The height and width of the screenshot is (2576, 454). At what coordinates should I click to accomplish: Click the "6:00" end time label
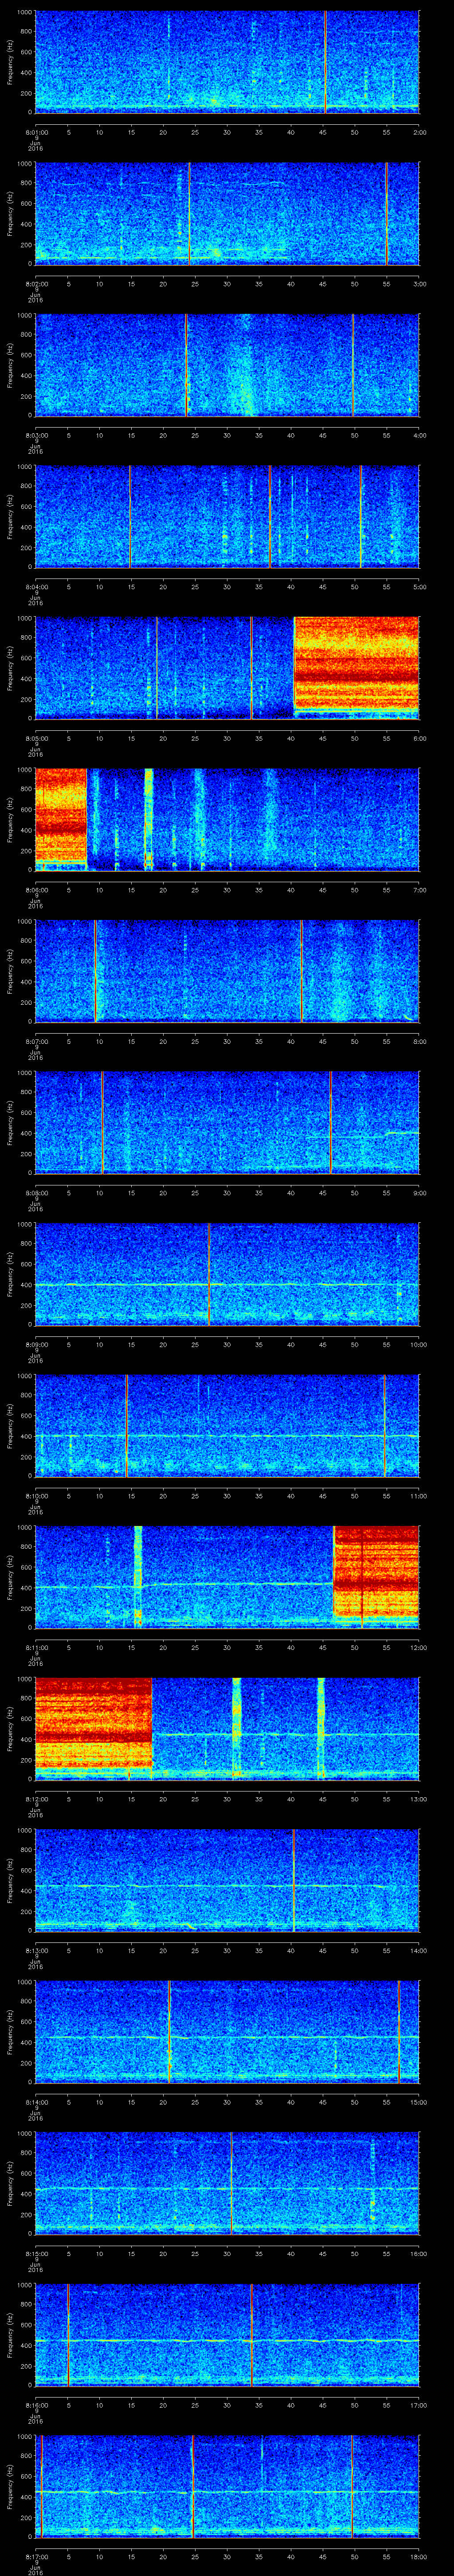(419, 738)
